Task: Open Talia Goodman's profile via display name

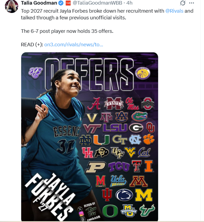Action: [39, 3]
